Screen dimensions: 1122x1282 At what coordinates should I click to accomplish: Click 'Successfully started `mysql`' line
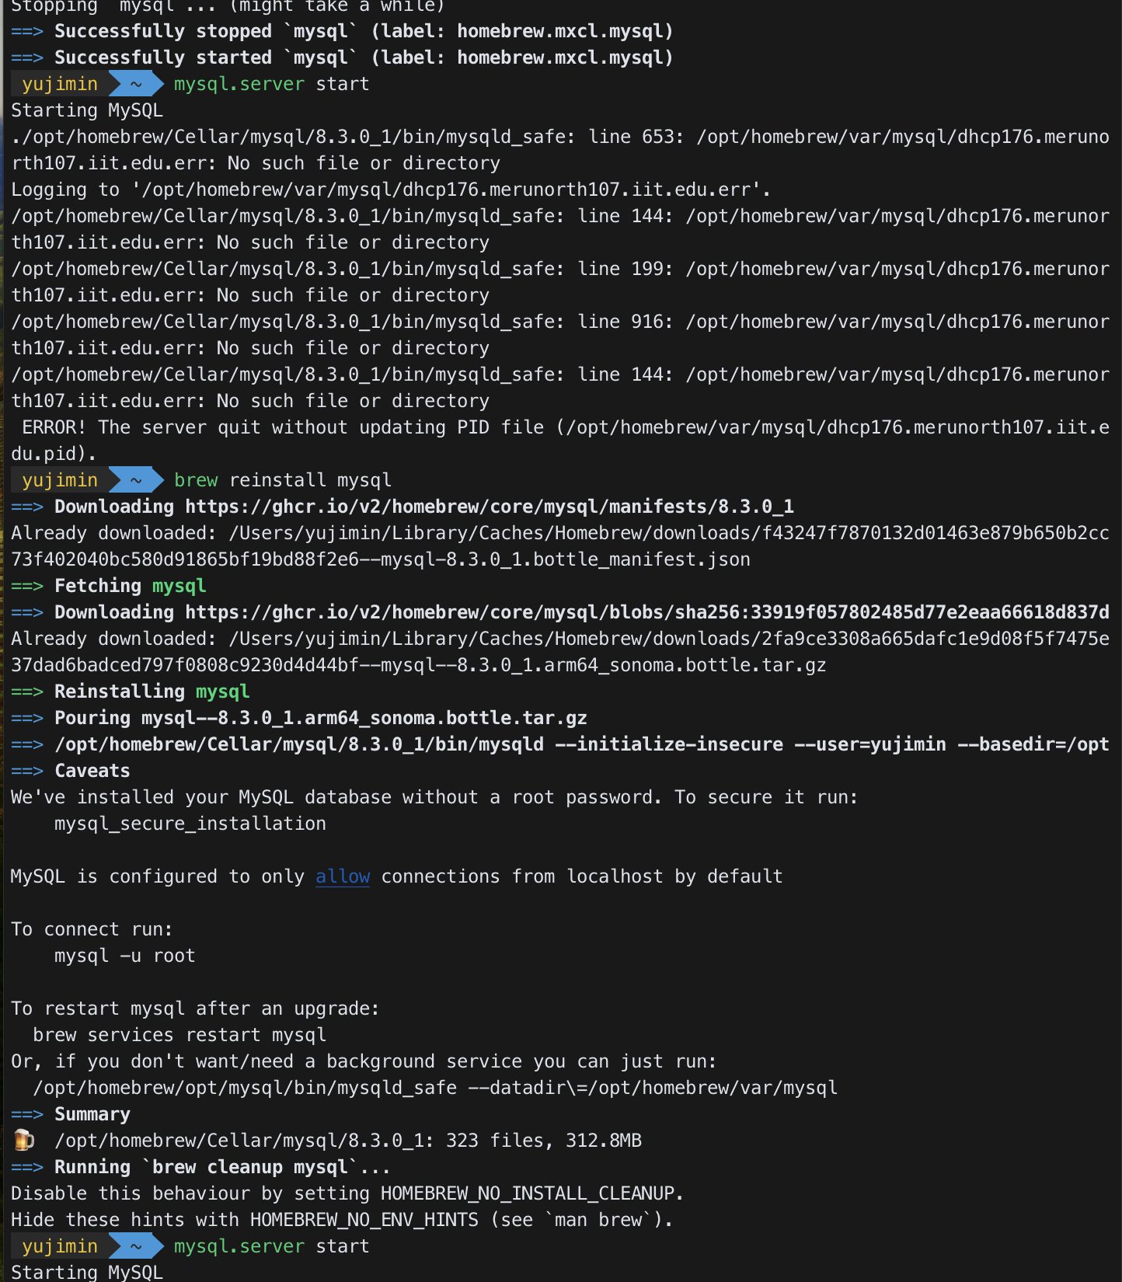342,57
